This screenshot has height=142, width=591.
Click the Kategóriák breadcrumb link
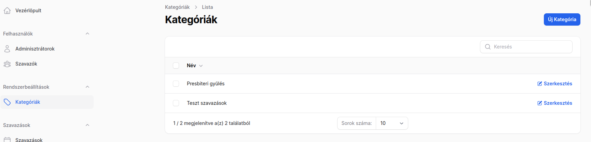pyautogui.click(x=177, y=7)
